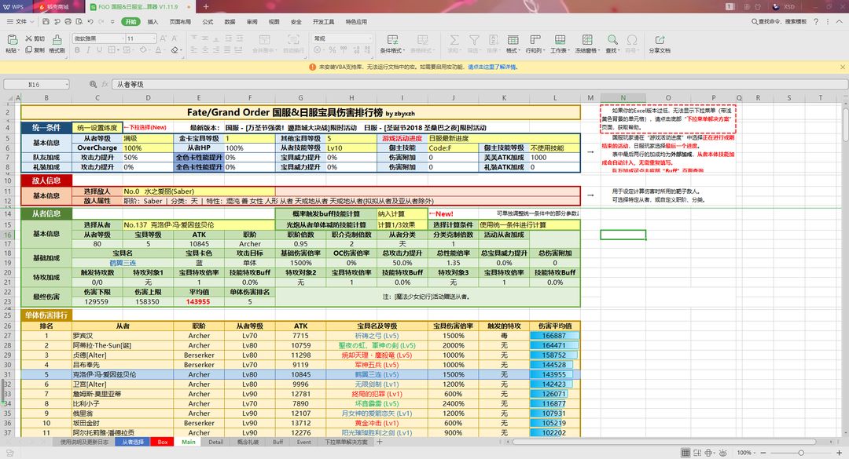Open new tab with plus button

click(x=206, y=6)
